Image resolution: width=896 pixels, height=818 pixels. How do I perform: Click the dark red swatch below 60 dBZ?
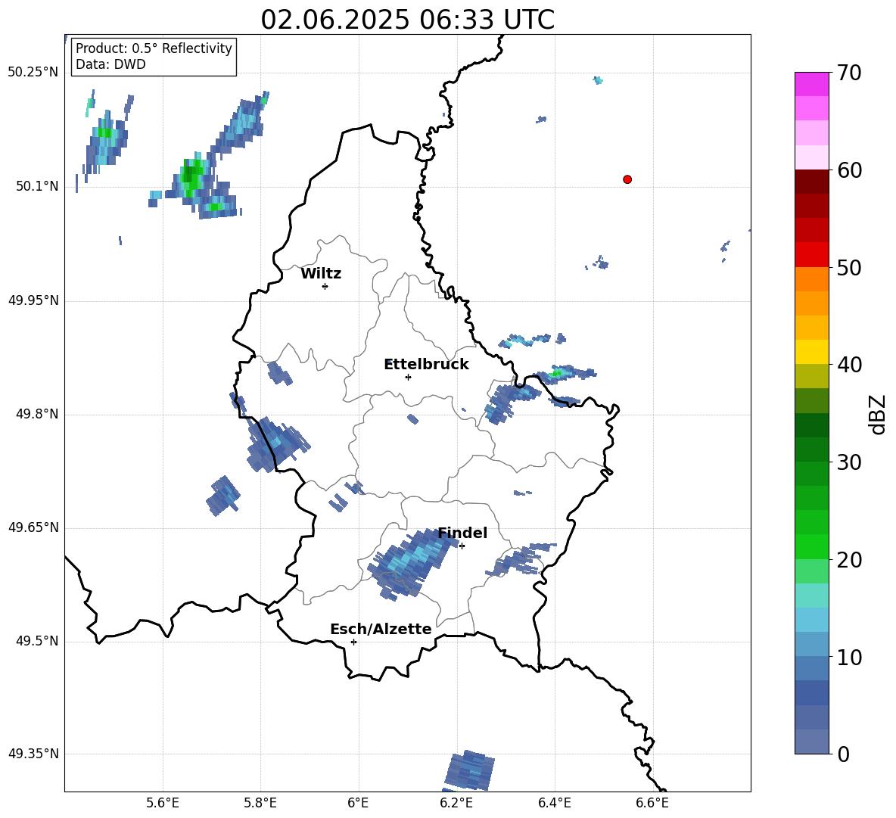[812, 182]
